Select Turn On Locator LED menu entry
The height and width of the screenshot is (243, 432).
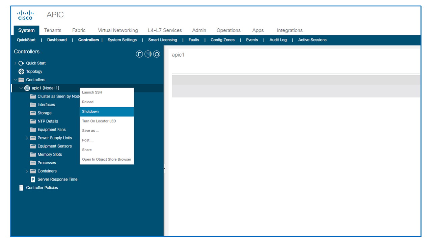click(107, 121)
